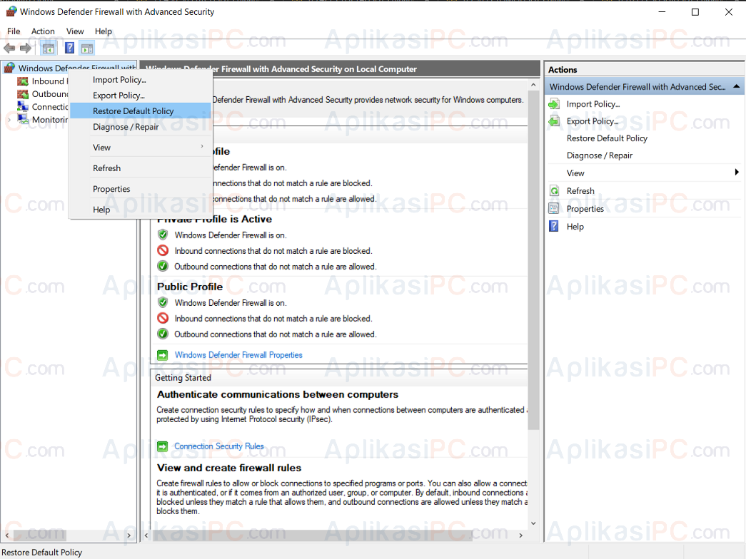Click the green arrow icon beside Connection Security Rules link

163,446
